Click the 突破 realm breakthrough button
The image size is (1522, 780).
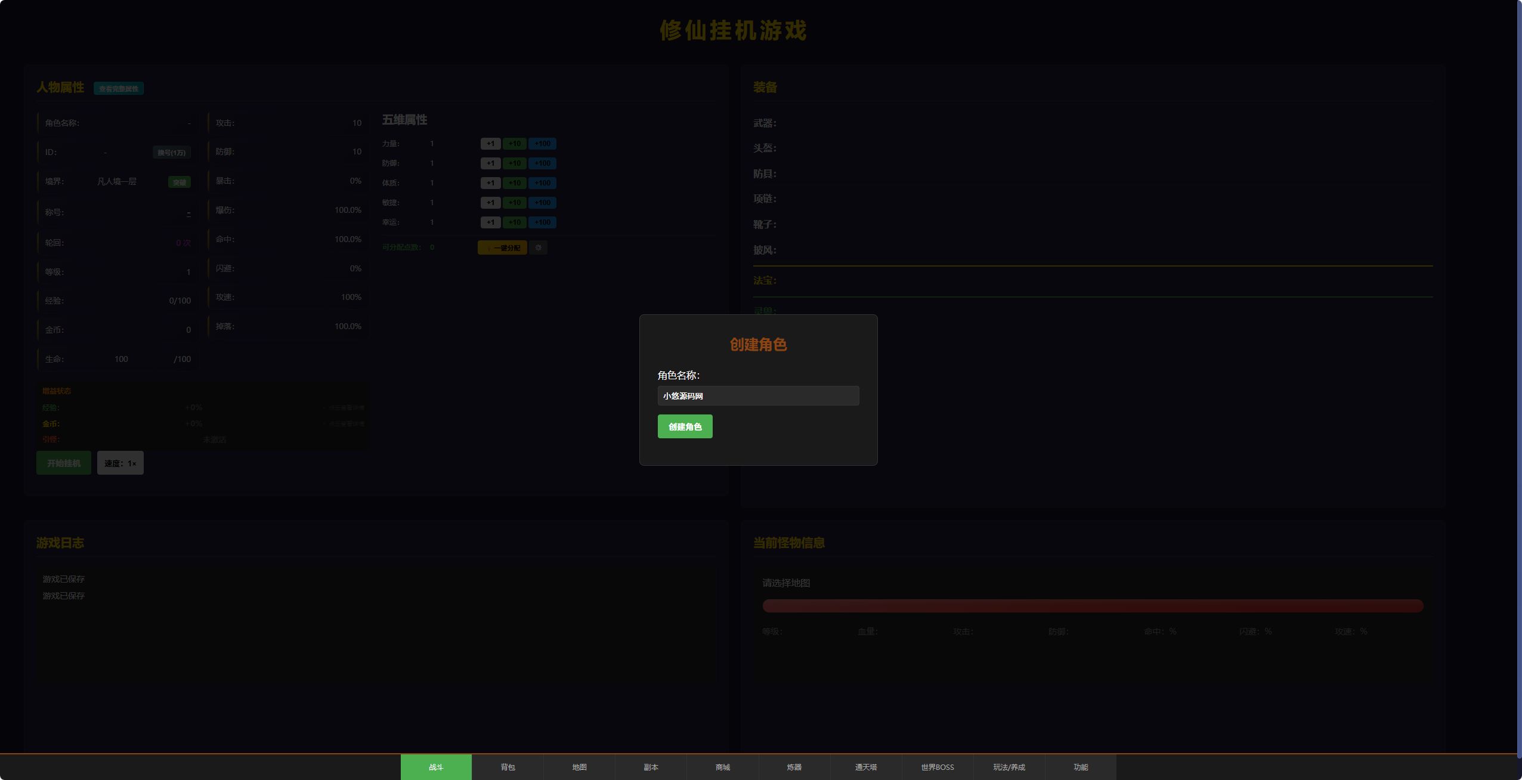[179, 182]
